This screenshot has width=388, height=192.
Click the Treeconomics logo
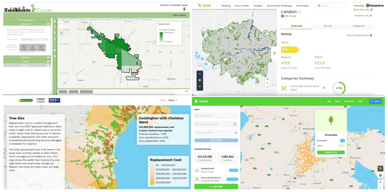[x=25, y=100]
